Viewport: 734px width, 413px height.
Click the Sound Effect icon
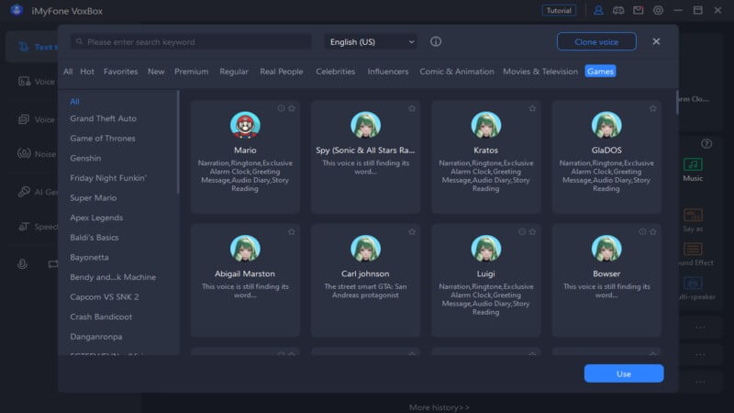tap(693, 249)
